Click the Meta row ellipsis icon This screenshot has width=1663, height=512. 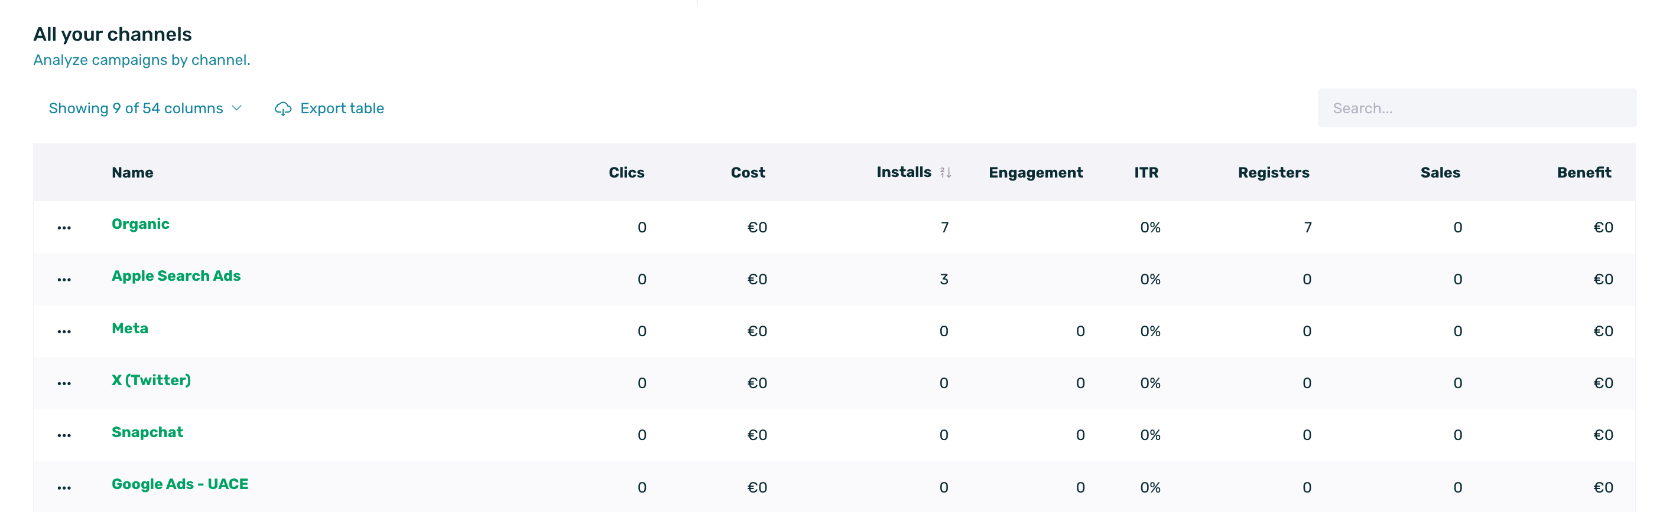[x=64, y=332]
